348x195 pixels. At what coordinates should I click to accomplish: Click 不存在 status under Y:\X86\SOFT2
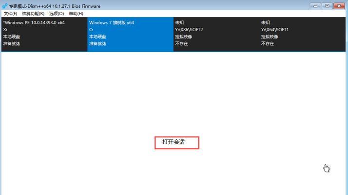181,43
